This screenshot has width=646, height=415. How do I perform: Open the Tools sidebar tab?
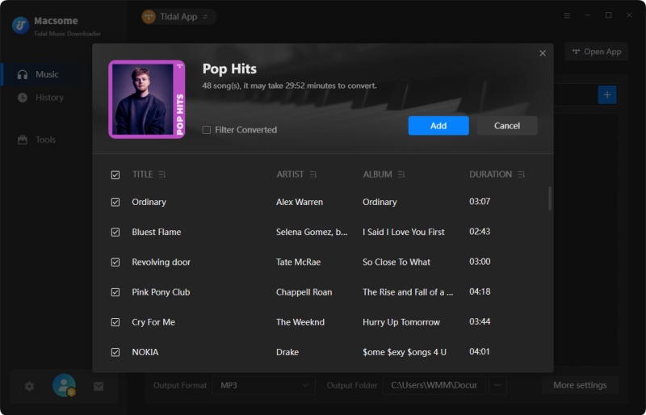(47, 140)
